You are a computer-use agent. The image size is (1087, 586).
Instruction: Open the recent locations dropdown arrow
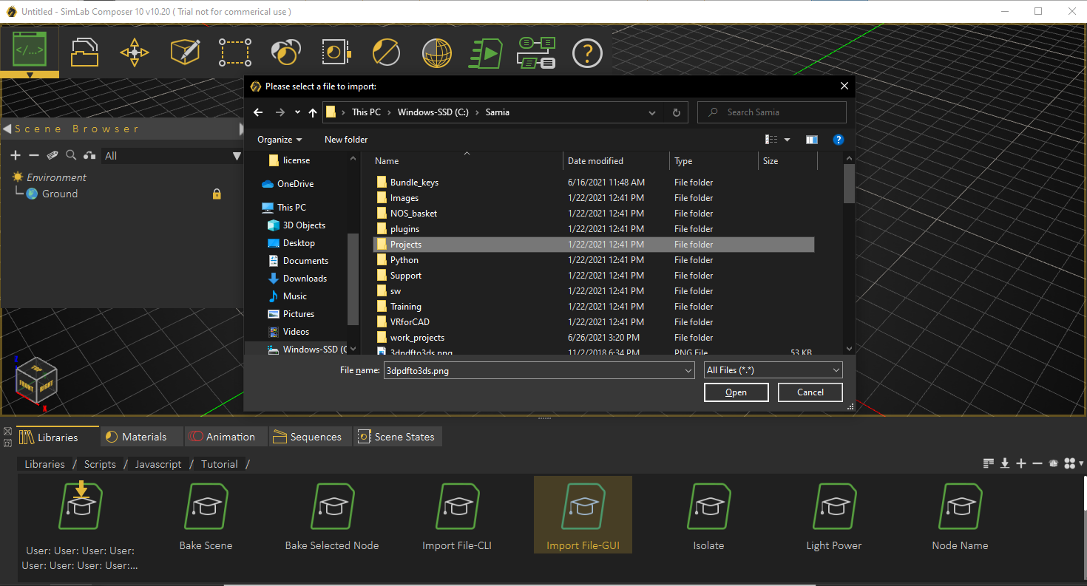[x=297, y=112]
